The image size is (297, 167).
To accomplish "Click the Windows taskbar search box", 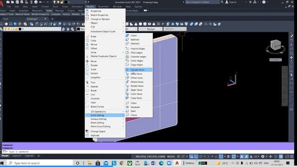I will pos(40,163).
